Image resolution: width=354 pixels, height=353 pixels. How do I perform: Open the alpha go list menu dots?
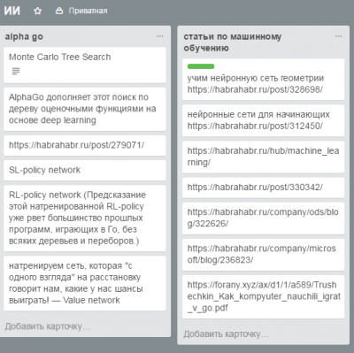click(x=160, y=36)
